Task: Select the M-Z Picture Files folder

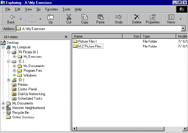Action: 90,46
